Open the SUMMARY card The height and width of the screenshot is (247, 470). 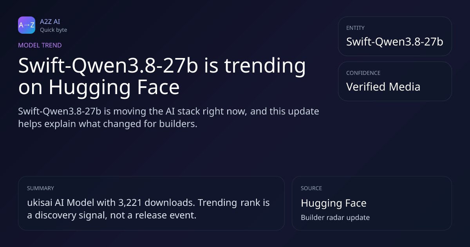tap(151, 203)
